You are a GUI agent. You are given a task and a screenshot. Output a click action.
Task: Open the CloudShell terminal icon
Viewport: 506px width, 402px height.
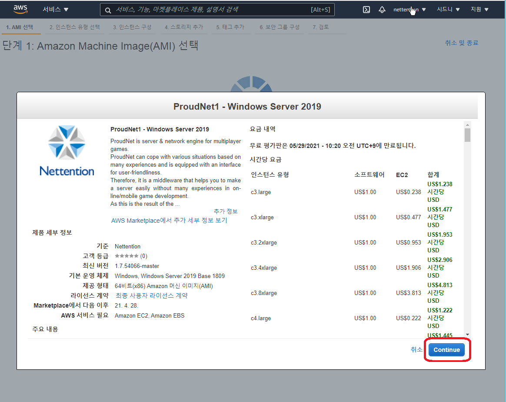point(366,10)
